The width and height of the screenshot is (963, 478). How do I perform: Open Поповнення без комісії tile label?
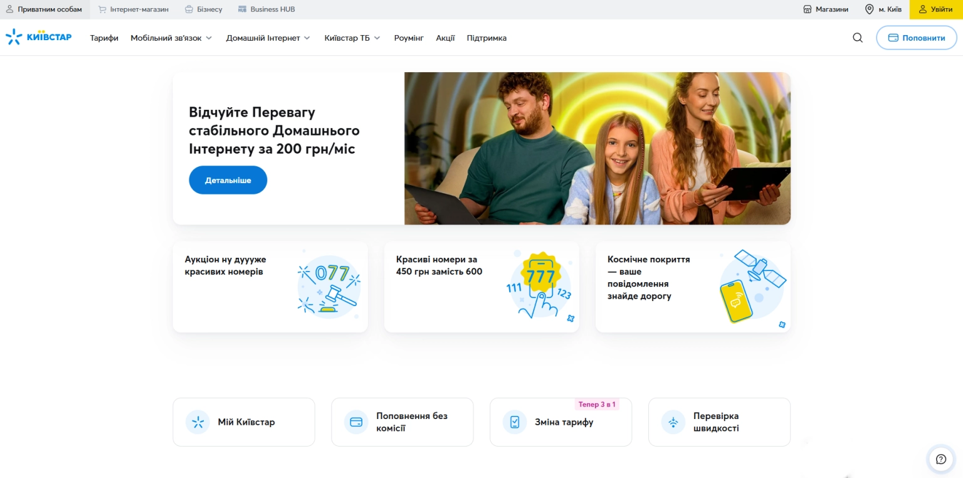(x=412, y=422)
